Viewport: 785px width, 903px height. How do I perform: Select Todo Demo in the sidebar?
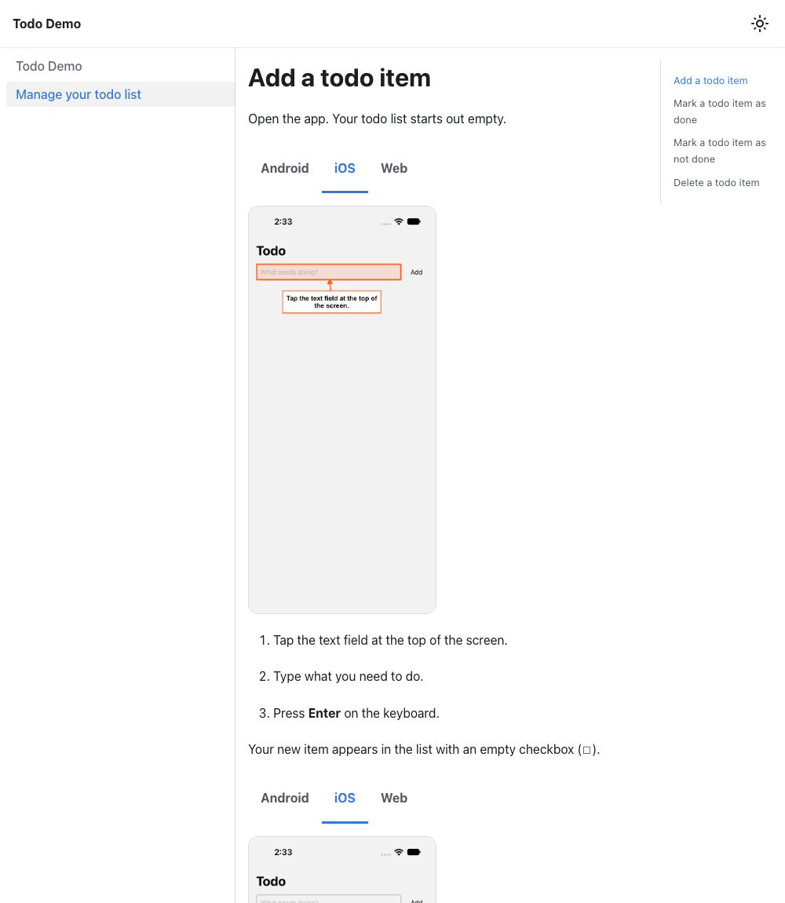click(x=49, y=66)
